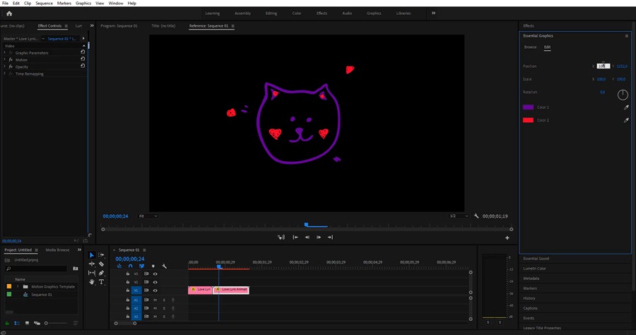Switch Project panel to icon view
The image size is (636, 335).
coord(27,323)
